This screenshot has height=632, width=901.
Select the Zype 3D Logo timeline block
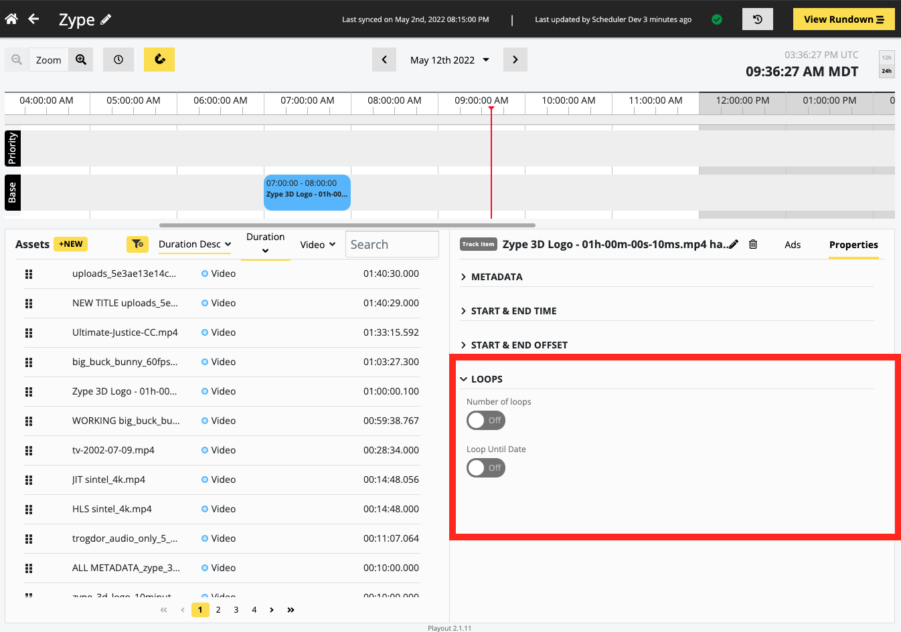coord(307,193)
